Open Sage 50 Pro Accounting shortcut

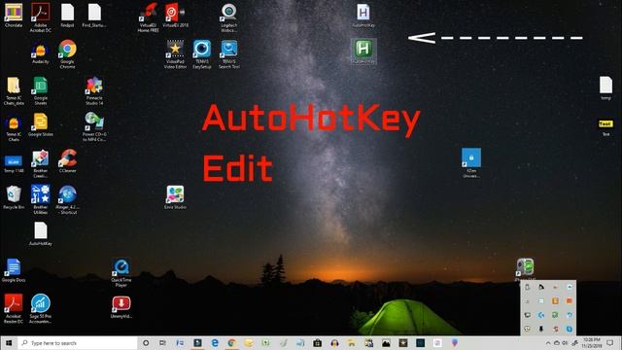pos(41,309)
